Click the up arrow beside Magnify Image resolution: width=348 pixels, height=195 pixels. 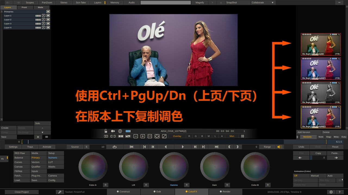(x=221, y=2)
